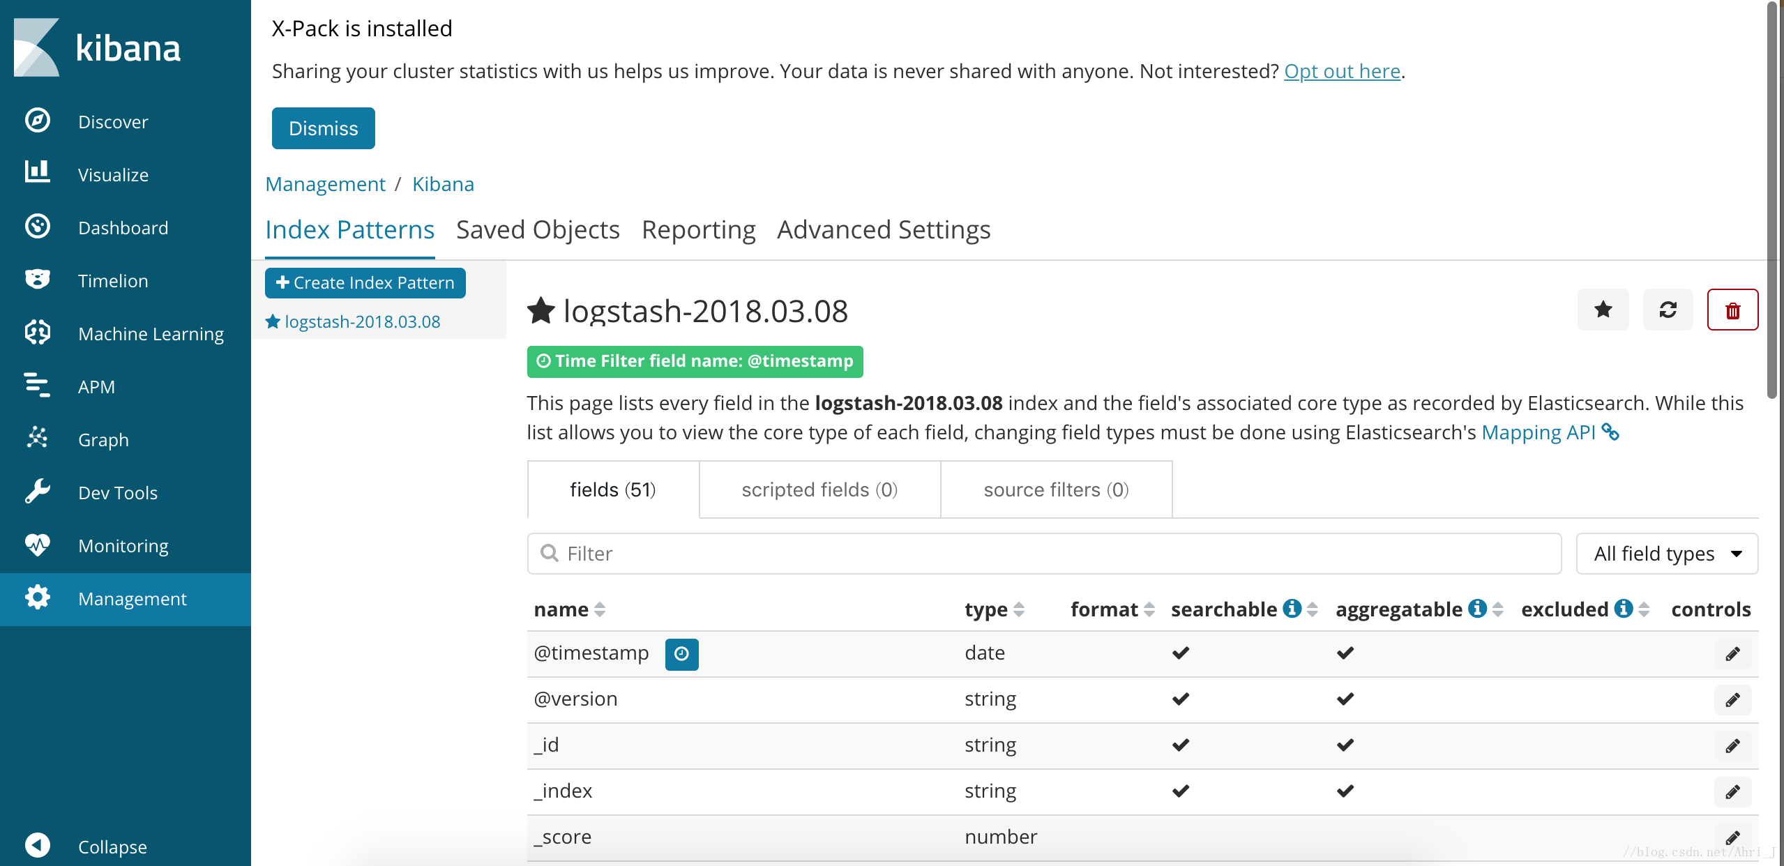Switch to Index Patterns tab
The image size is (1784, 866).
[350, 229]
